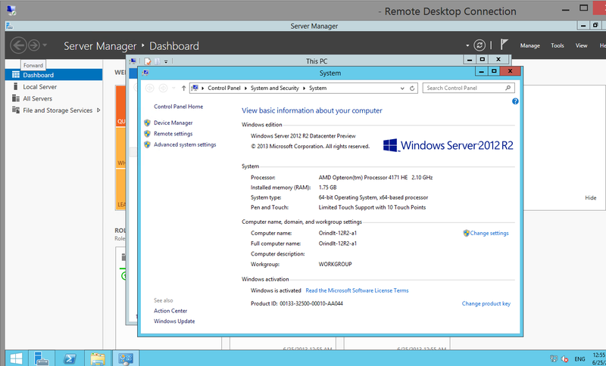Select Dashboard in the sidebar

pos(54,75)
